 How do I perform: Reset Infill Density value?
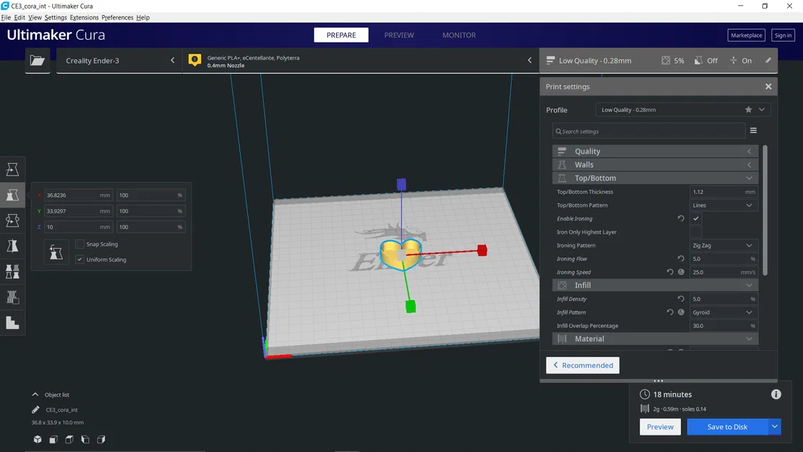(681, 299)
